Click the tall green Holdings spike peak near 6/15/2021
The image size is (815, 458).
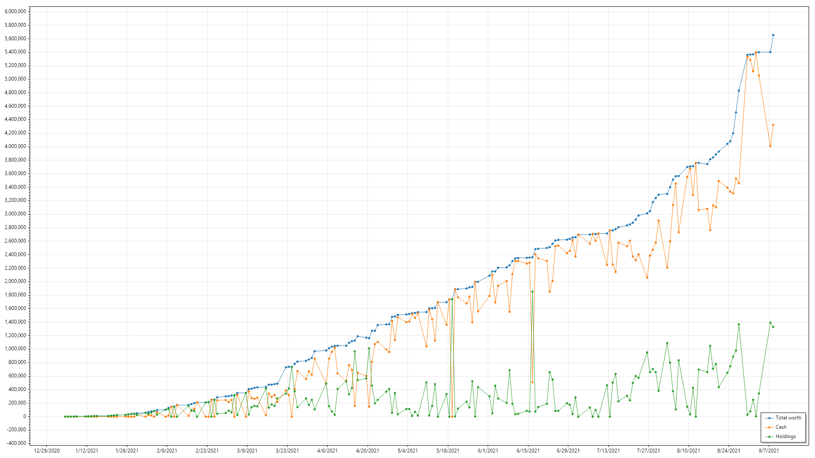532,292
